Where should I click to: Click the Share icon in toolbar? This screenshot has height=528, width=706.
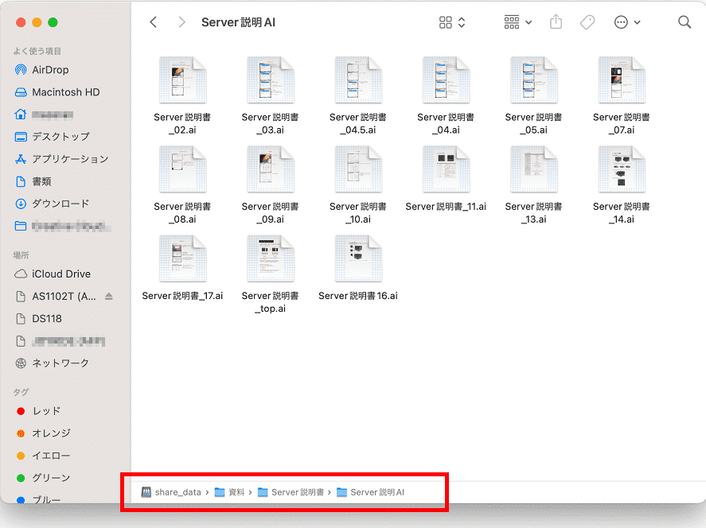(556, 21)
